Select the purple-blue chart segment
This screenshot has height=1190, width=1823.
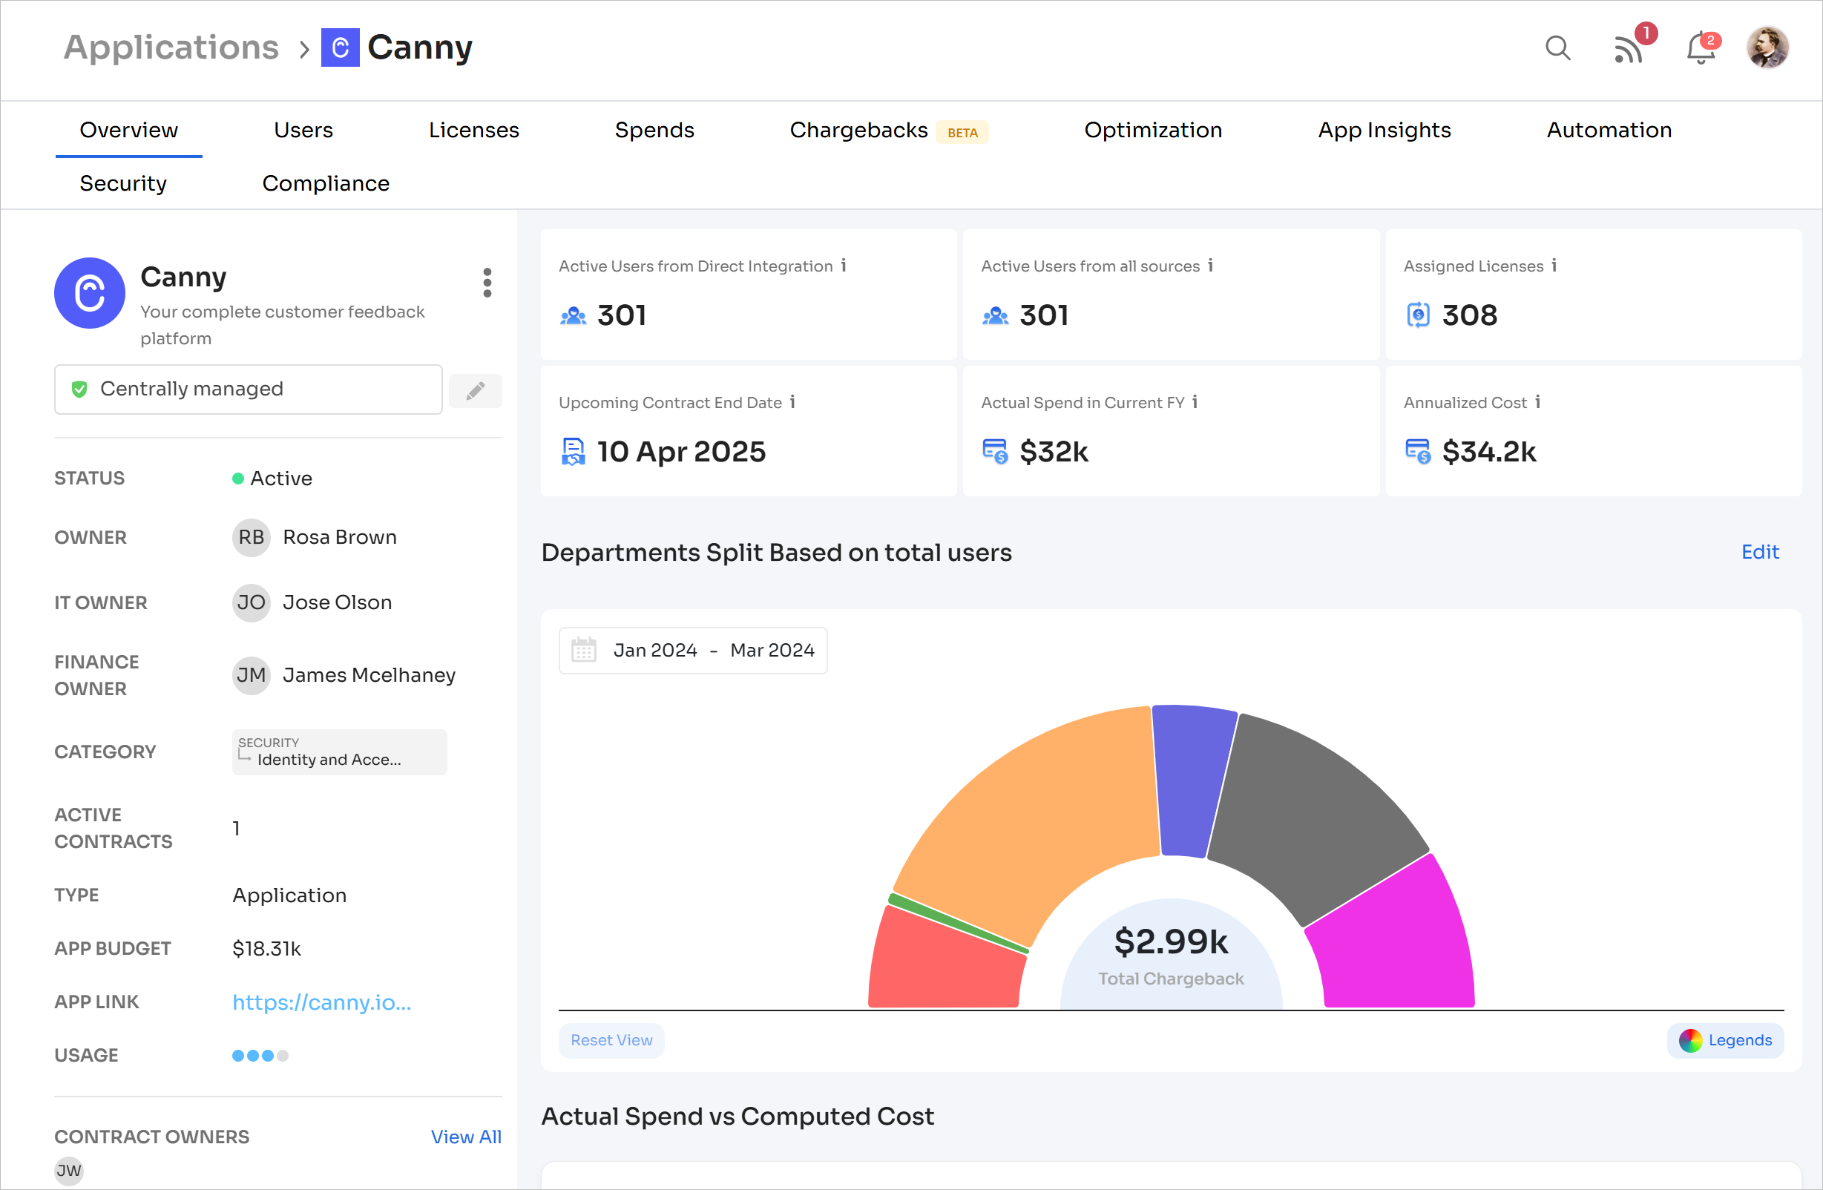[x=1191, y=781]
